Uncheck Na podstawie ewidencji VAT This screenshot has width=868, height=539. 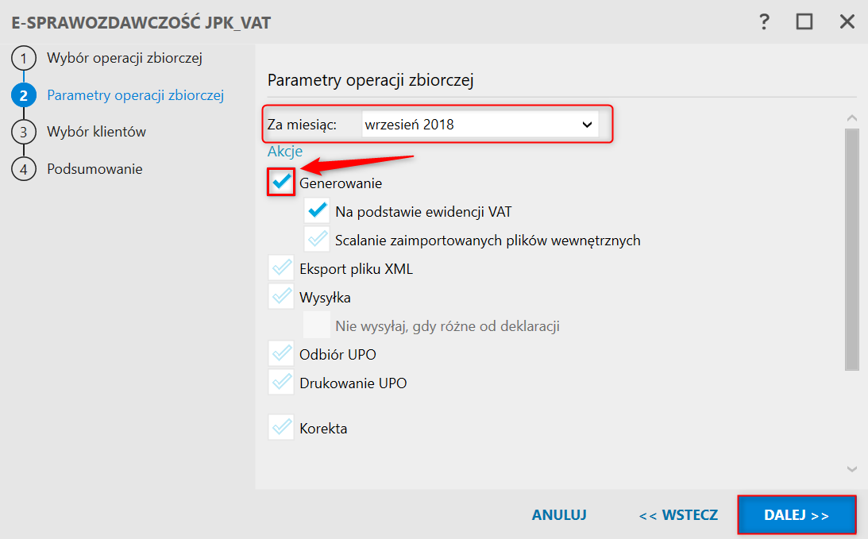click(318, 211)
